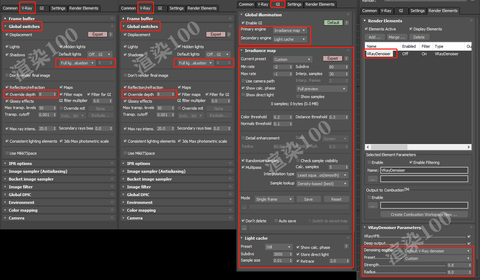Screen dimensions: 480x280
Task: Toggle Use MikkTSpace in middle V-Ray panel
Action: [125, 153]
